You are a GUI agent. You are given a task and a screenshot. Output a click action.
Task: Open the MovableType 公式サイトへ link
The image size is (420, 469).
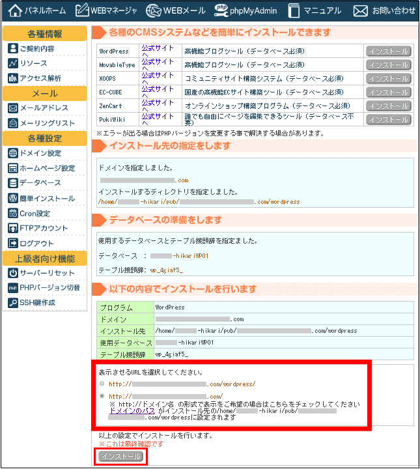[158, 64]
